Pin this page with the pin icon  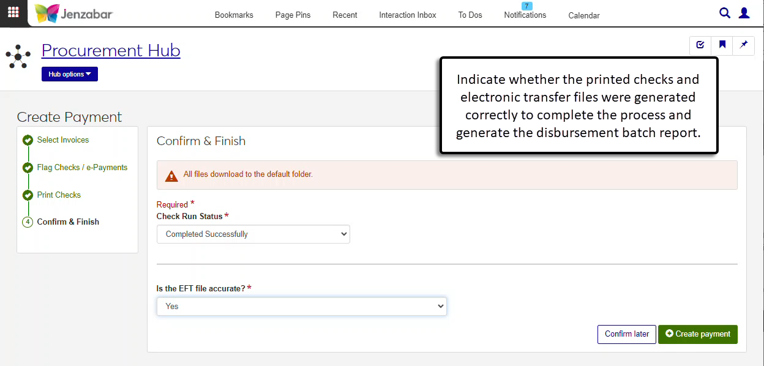point(744,45)
